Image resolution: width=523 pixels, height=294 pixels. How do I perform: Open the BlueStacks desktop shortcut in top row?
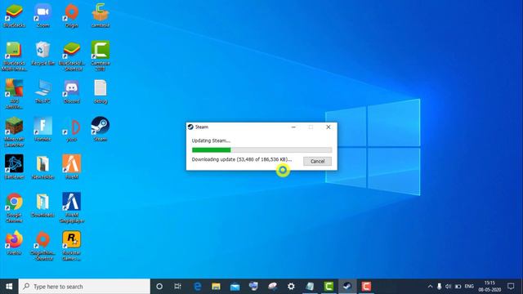point(14,16)
